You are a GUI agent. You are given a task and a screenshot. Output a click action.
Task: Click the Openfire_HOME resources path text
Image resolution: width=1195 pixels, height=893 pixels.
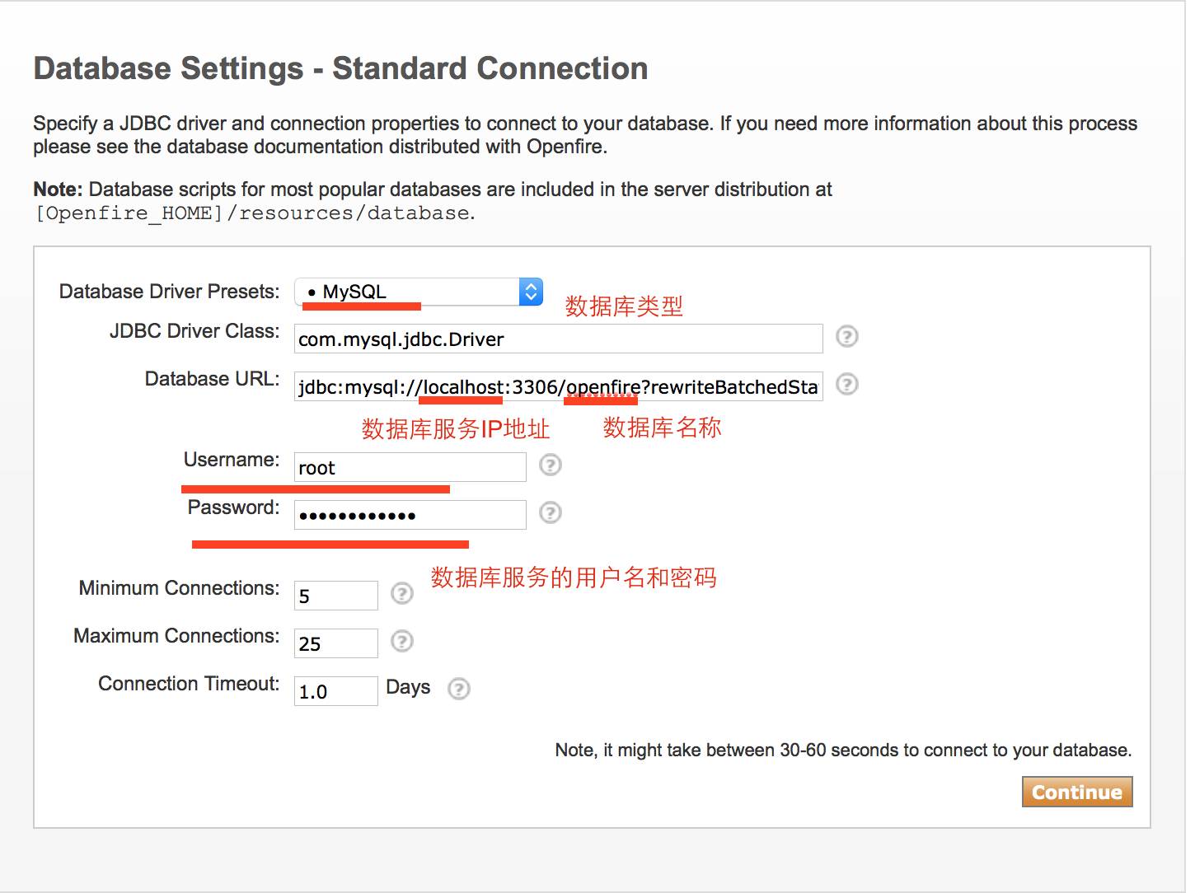255,213
